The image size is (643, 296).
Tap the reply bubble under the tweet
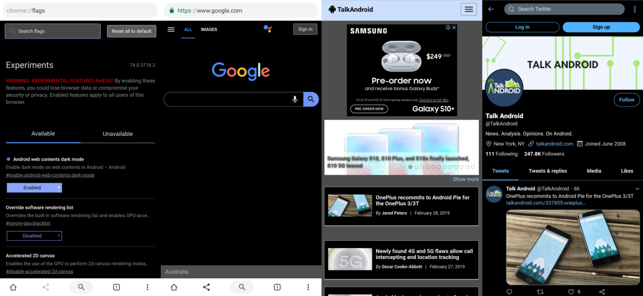509,291
